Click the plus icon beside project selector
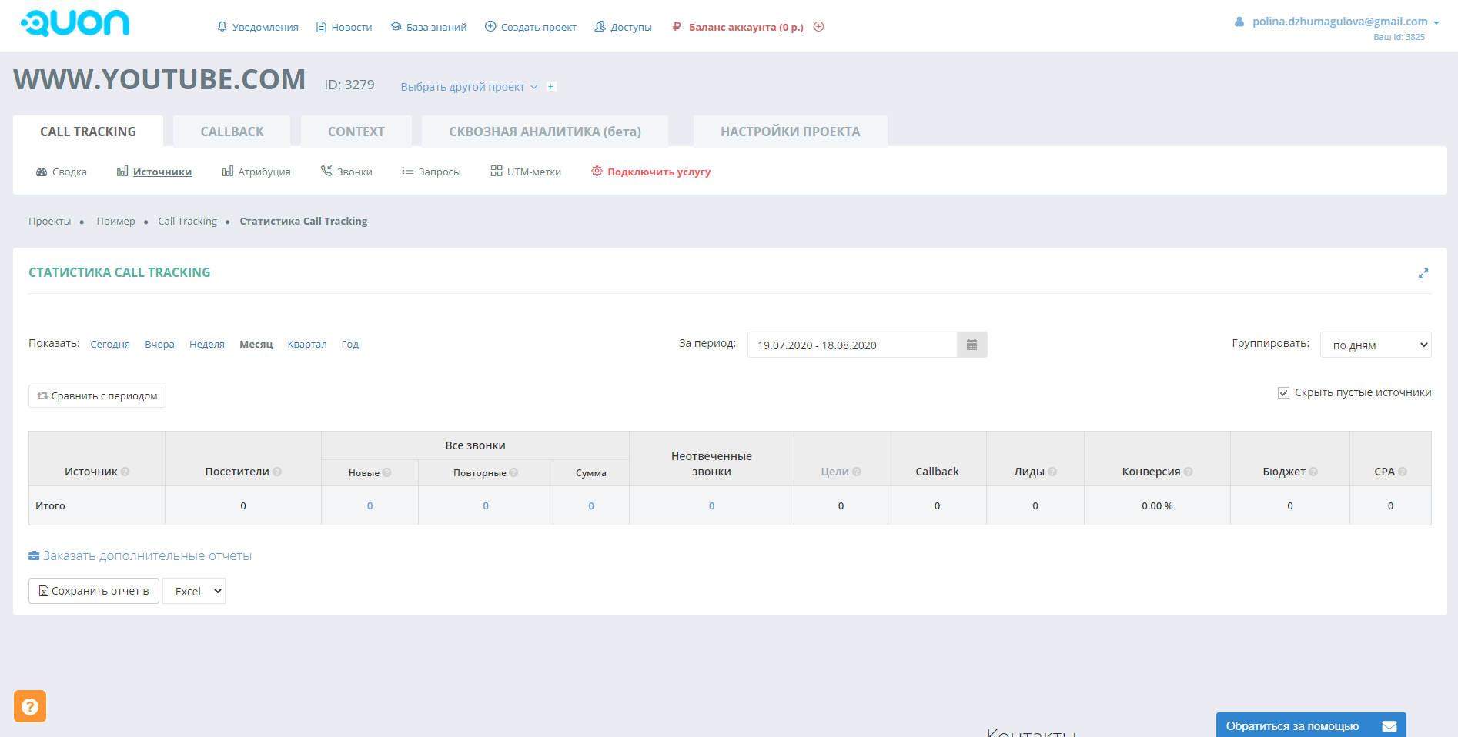Screen dimensions: 1458x737 (x=551, y=87)
